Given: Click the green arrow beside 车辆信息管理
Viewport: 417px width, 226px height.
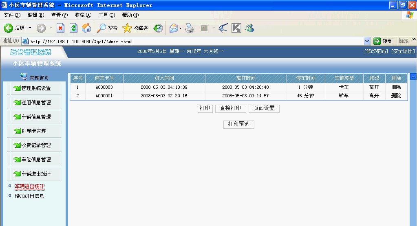Looking at the screenshot, I should pos(17,116).
